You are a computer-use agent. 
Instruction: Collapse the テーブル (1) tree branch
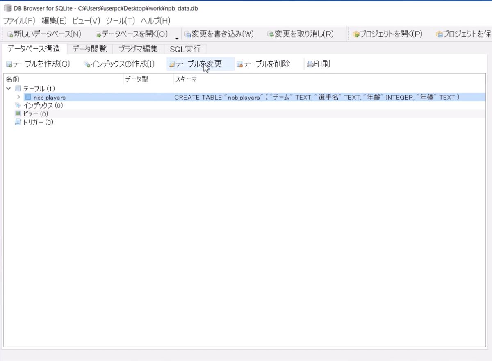click(x=8, y=89)
